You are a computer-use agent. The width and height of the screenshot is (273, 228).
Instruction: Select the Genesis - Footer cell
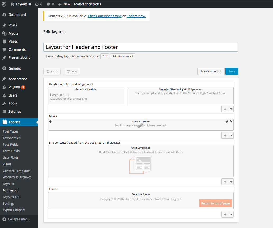141,201
